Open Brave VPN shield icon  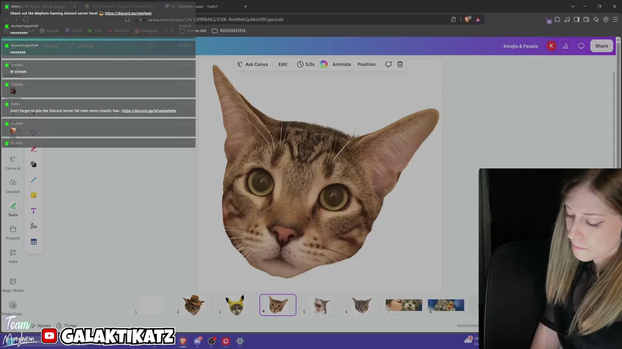click(x=605, y=19)
